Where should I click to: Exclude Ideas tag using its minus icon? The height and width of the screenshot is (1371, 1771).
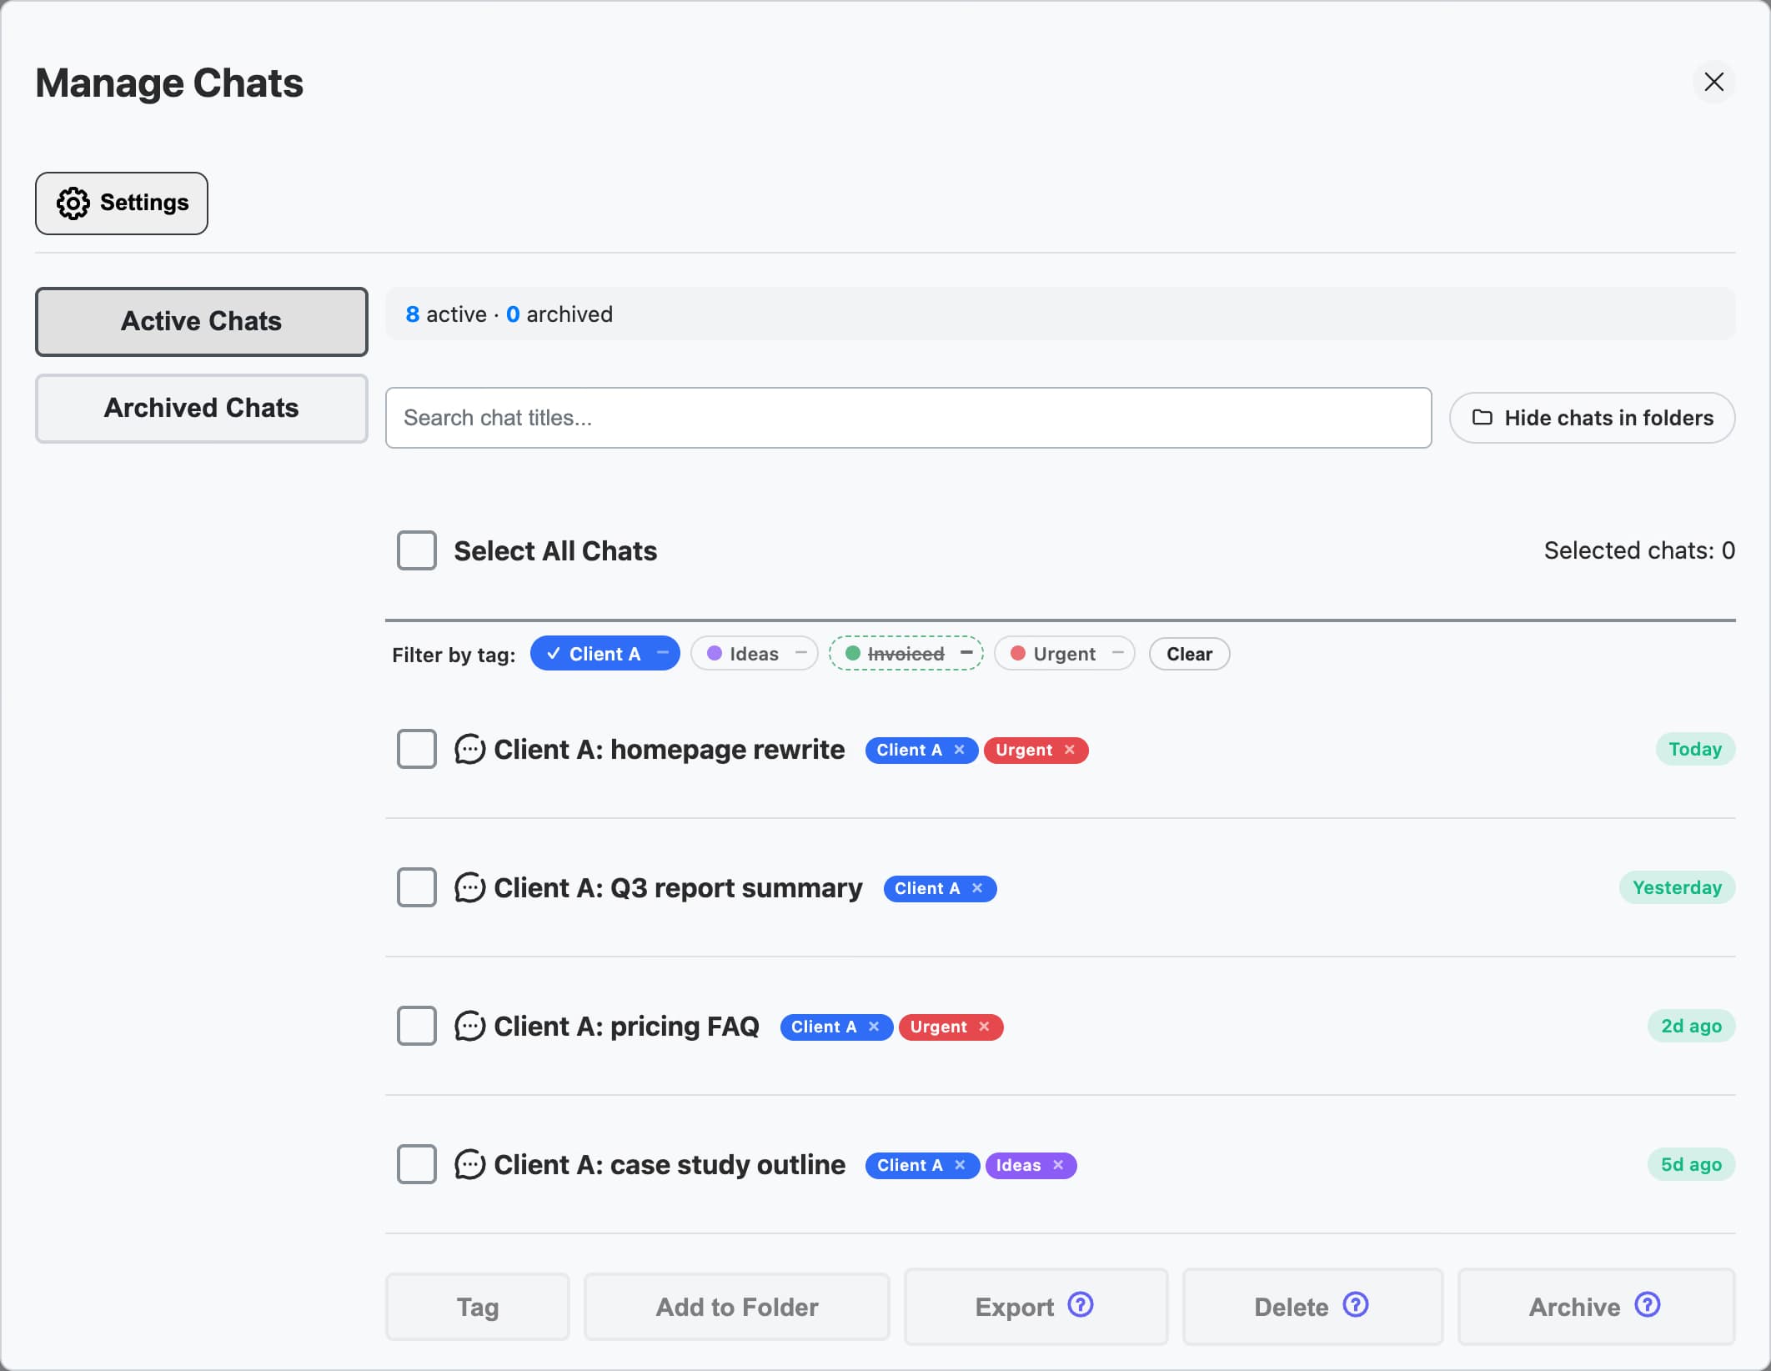[x=801, y=653]
